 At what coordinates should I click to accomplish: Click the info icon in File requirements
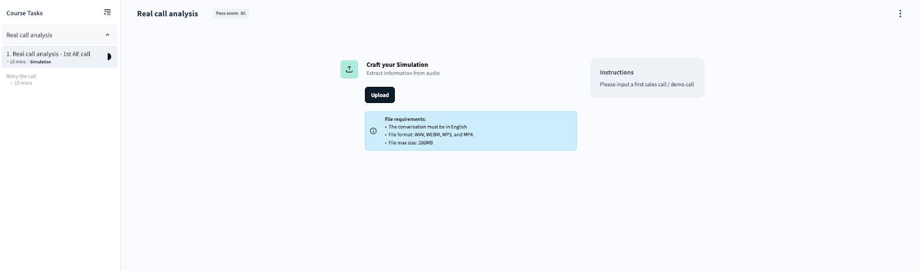coord(373,131)
